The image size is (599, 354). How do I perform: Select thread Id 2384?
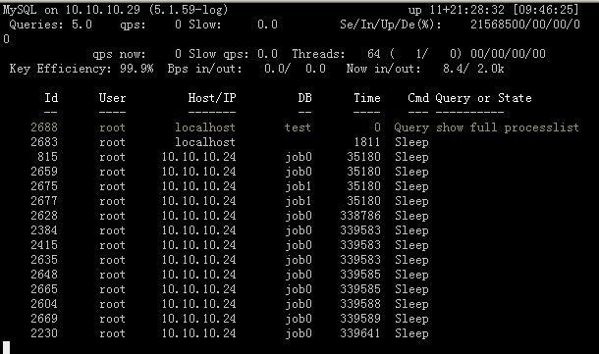pyautogui.click(x=44, y=230)
